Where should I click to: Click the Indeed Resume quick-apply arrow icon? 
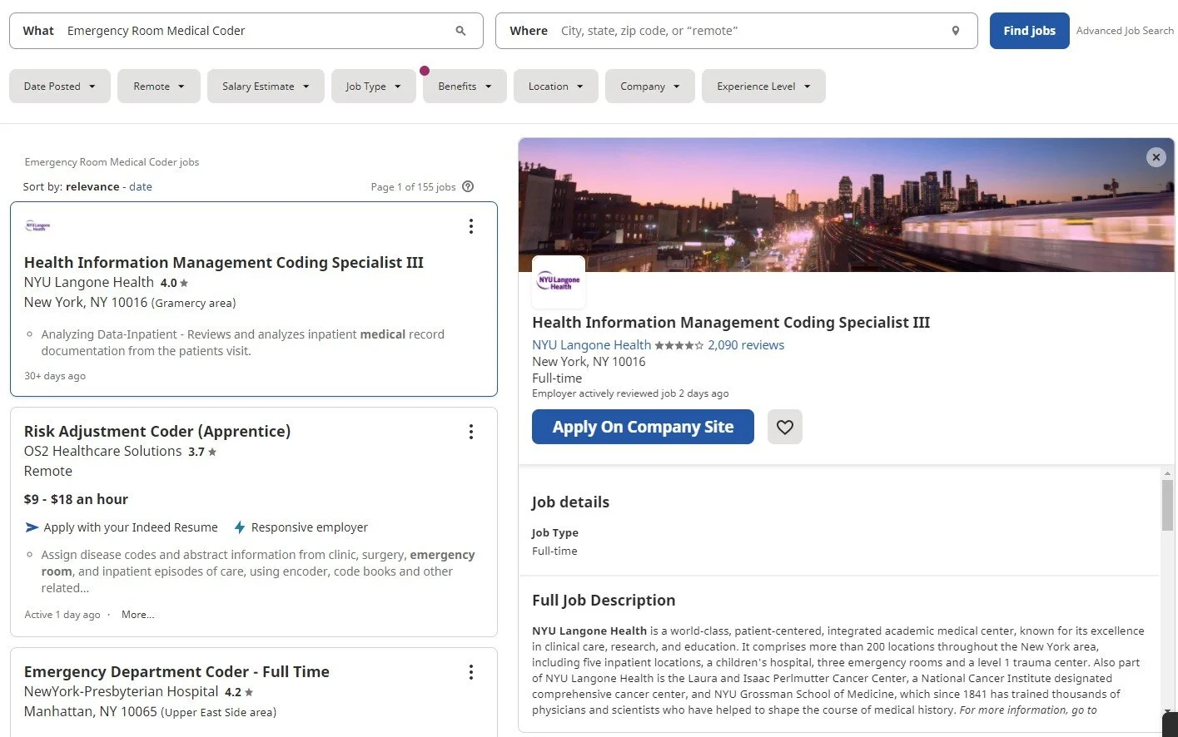32,527
